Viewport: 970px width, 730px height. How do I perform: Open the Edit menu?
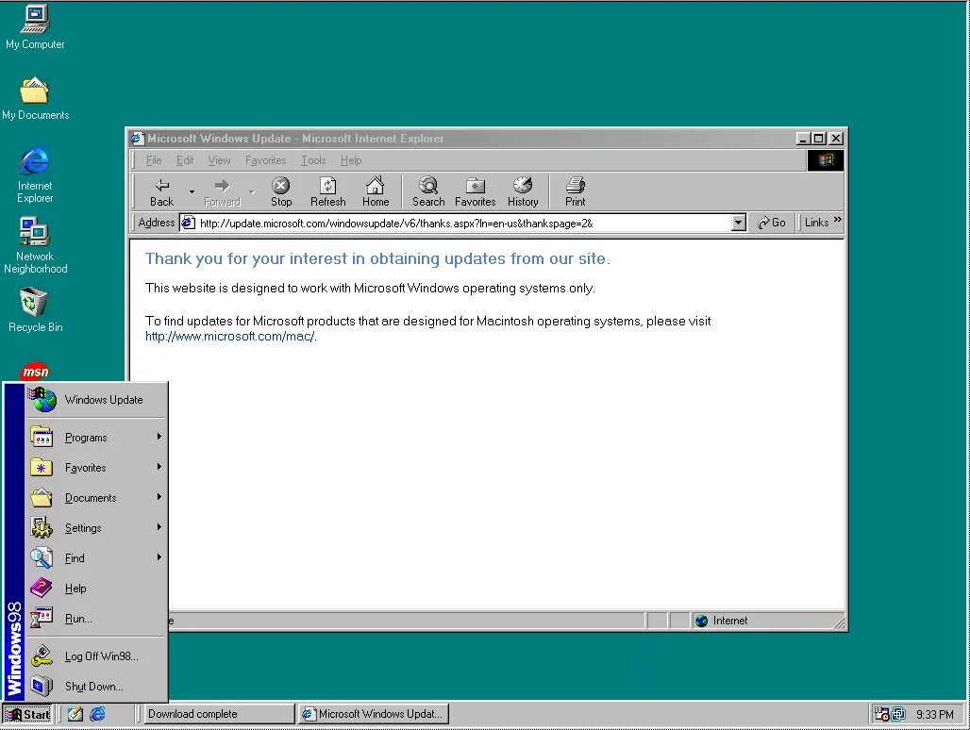tap(184, 160)
